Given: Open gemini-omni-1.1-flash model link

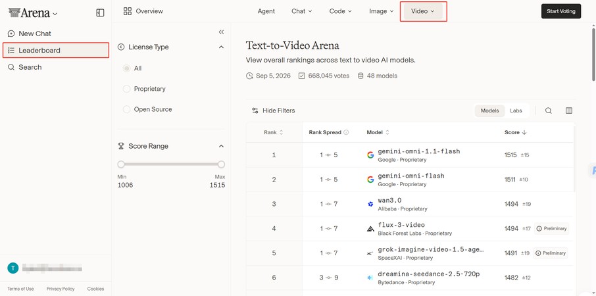Looking at the screenshot, I should pyautogui.click(x=418, y=151).
